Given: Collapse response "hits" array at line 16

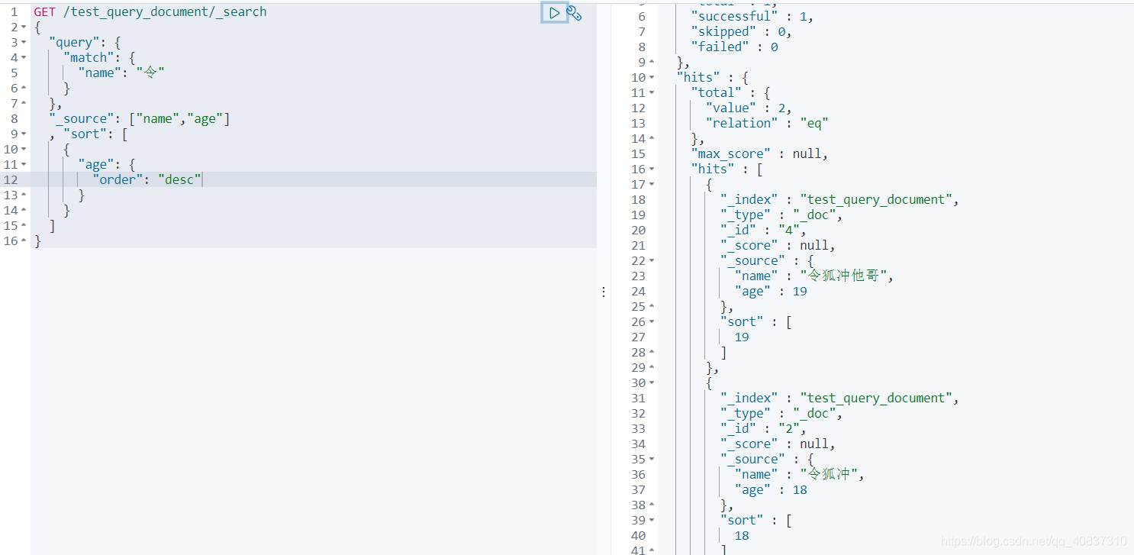Looking at the screenshot, I should point(652,169).
